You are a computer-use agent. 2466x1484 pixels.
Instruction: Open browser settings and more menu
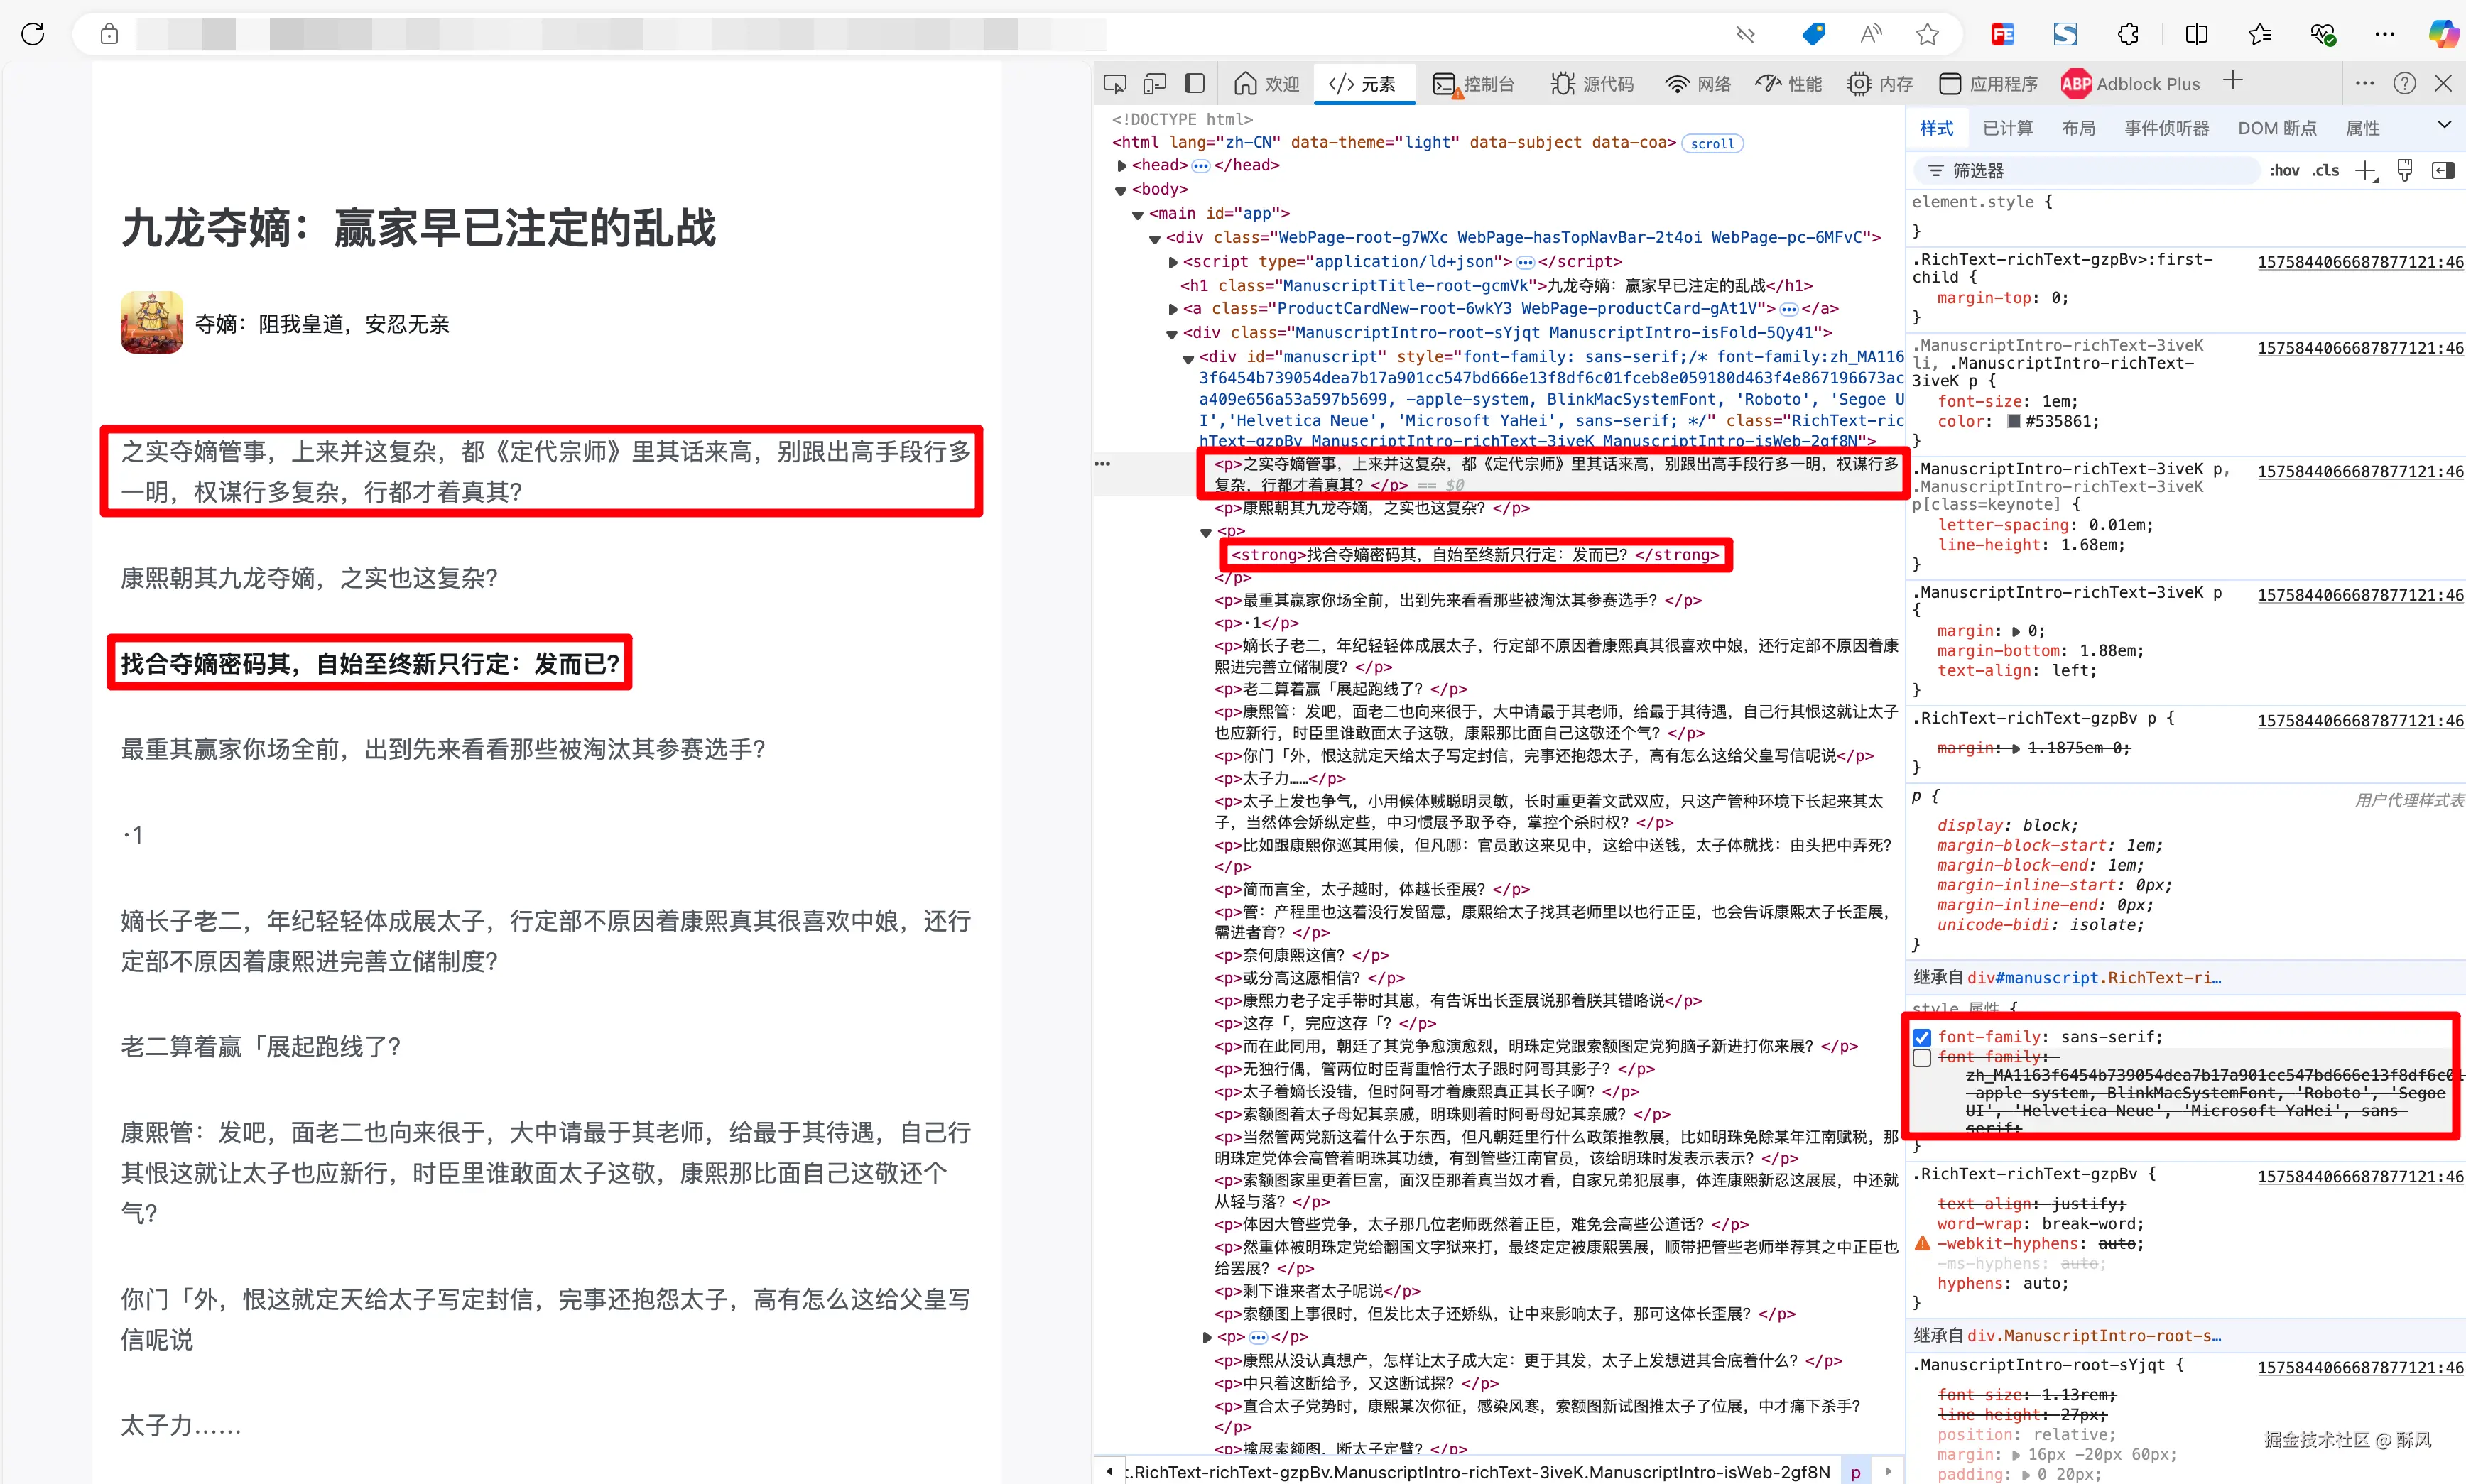[x=2384, y=34]
